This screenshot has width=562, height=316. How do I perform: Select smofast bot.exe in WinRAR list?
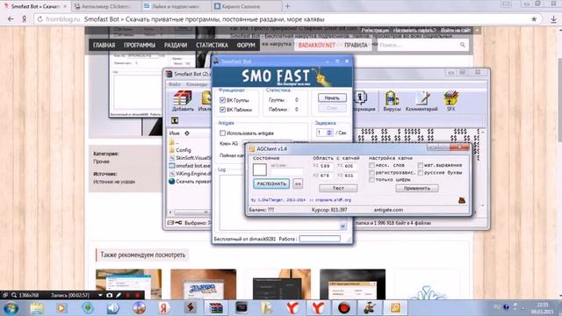[x=190, y=166]
